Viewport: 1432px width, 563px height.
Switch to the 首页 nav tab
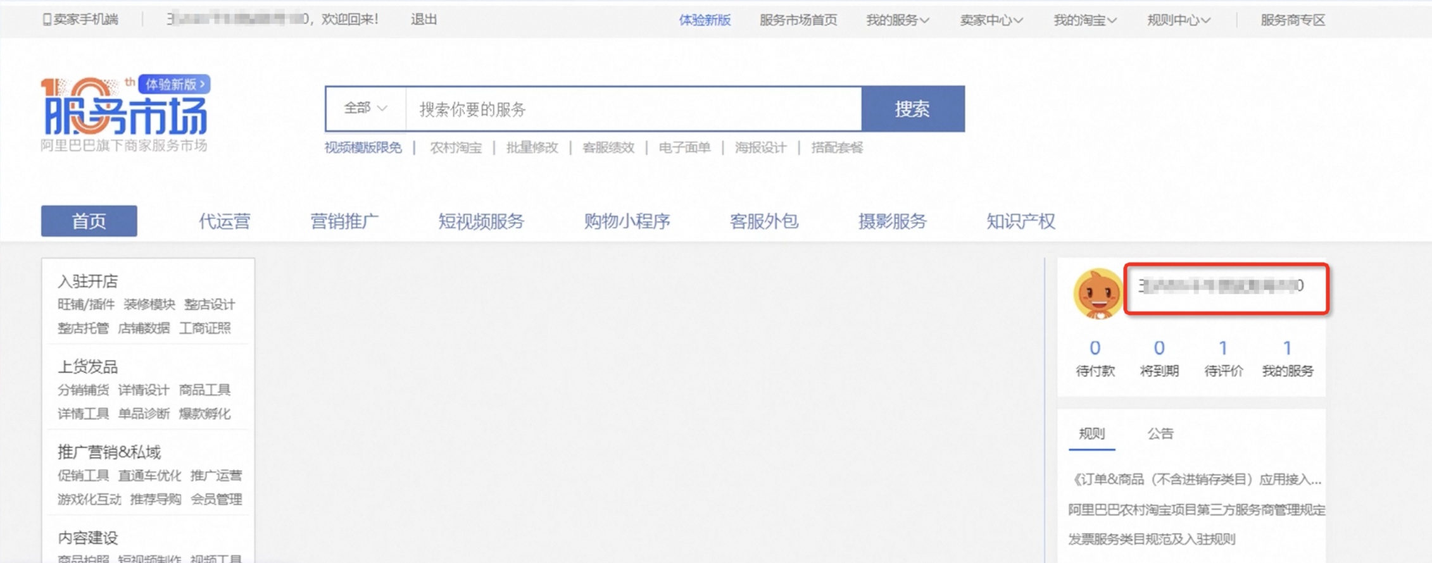(89, 221)
